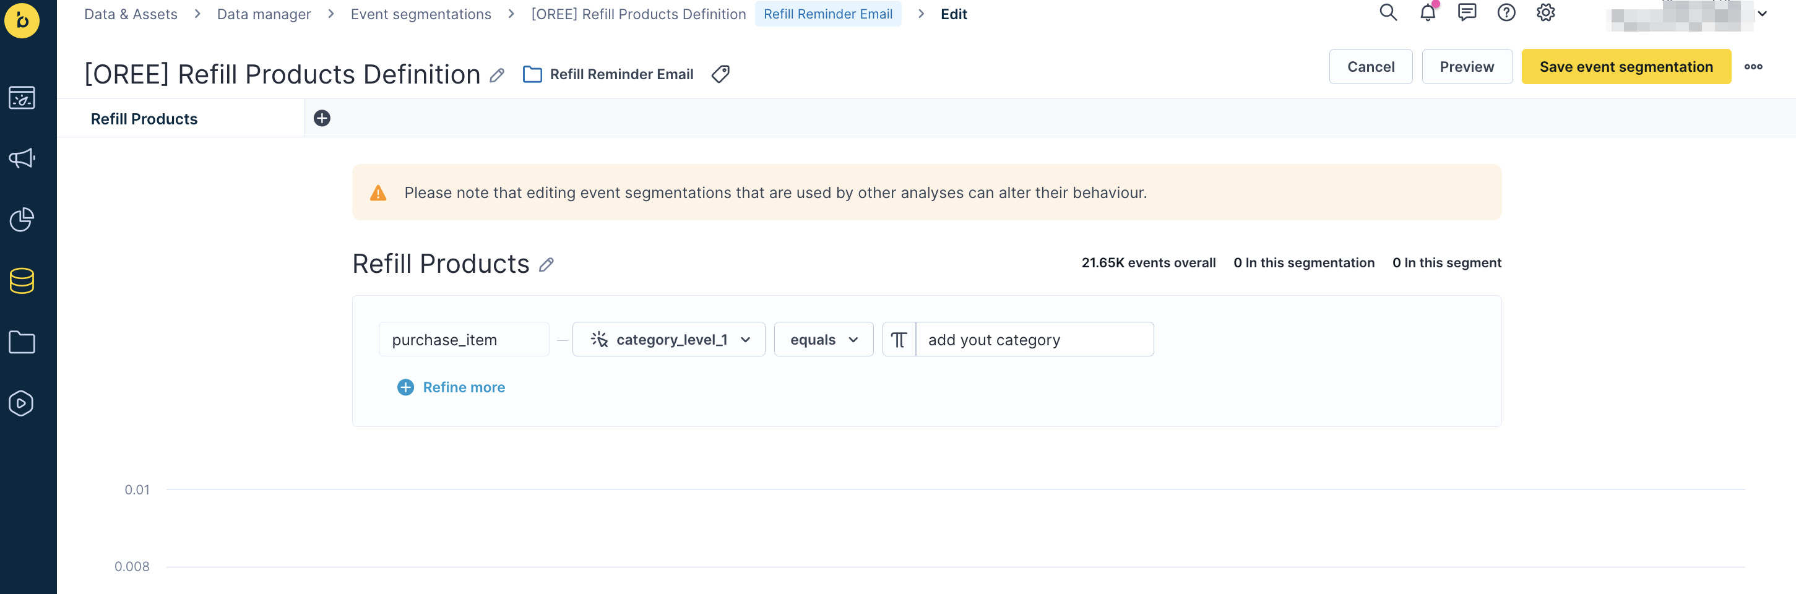Click the Refill Reminder Email folder label
1796x594 pixels.
[621, 75]
